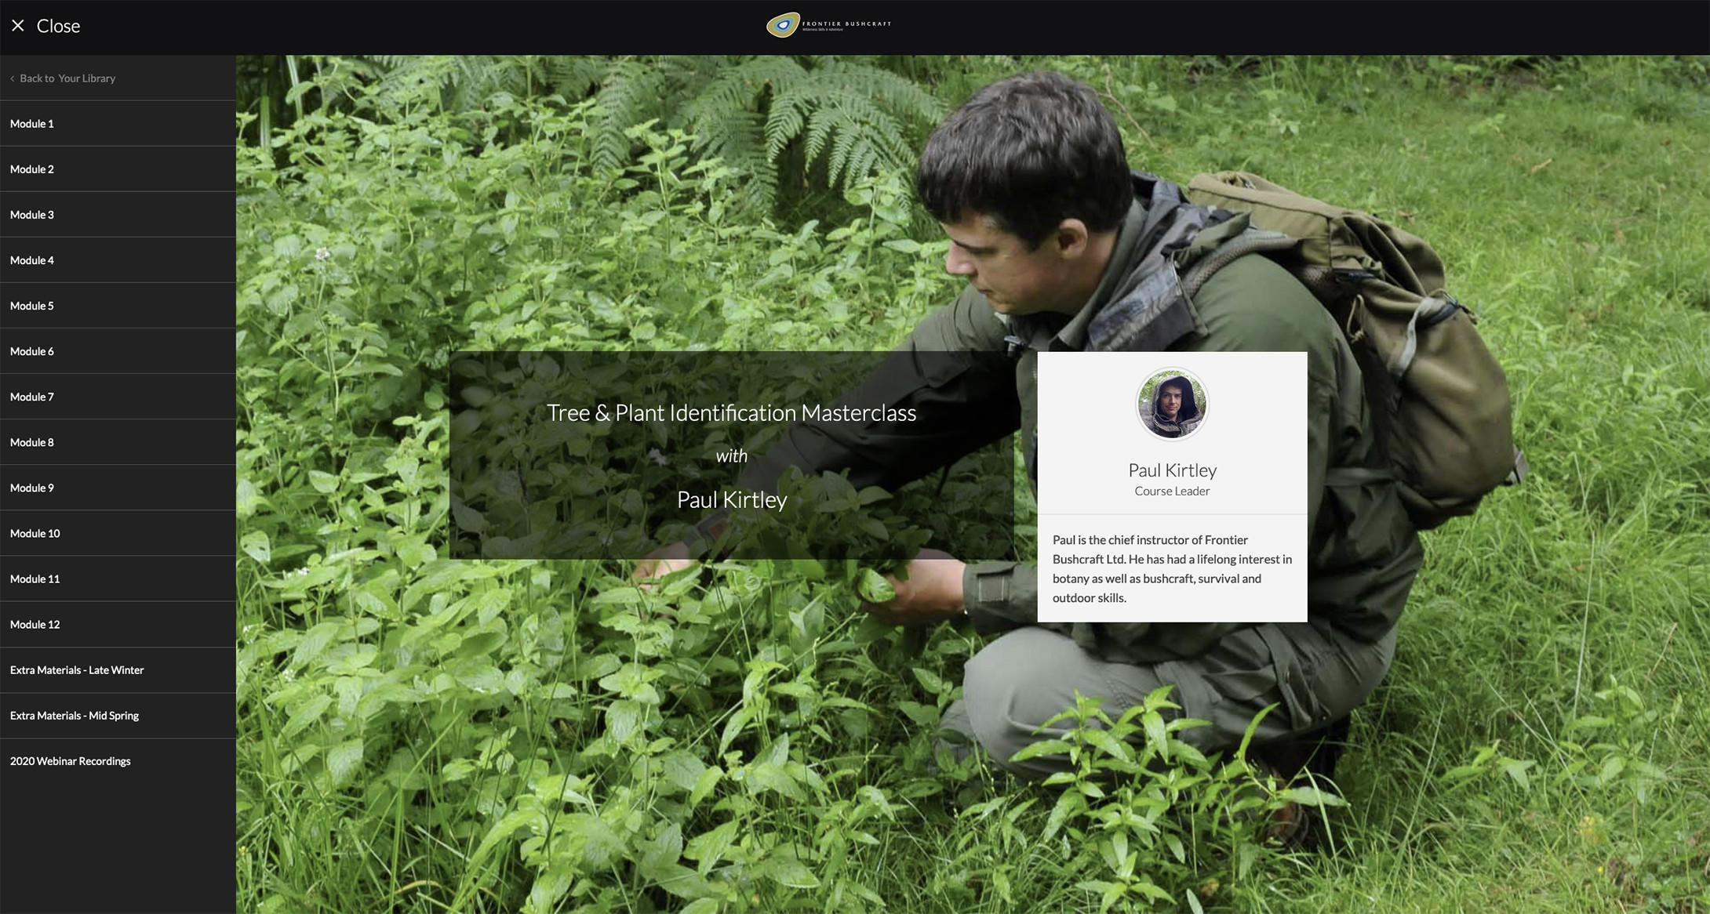Choose Module 12 in sidebar
The image size is (1710, 914).
coord(35,624)
